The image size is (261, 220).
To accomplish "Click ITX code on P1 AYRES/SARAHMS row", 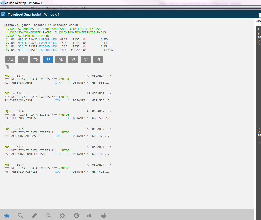I will (x=58, y=83).
